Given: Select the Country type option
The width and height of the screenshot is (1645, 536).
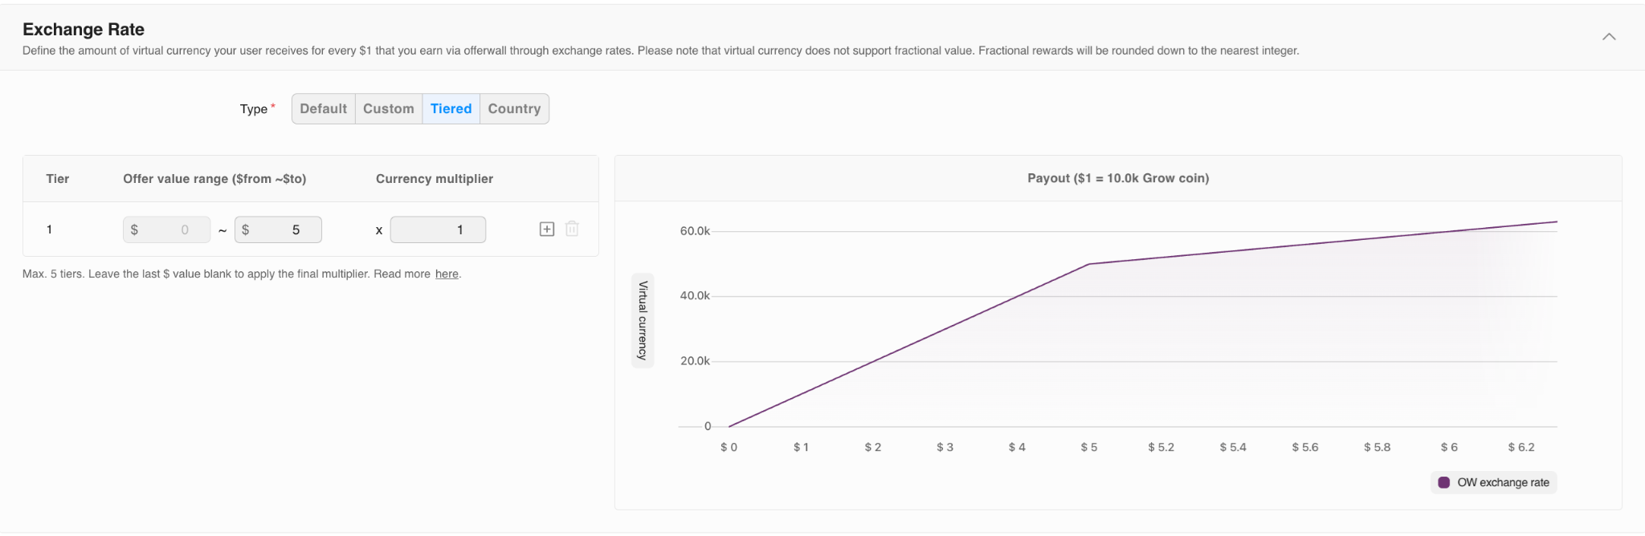Looking at the screenshot, I should [x=514, y=109].
